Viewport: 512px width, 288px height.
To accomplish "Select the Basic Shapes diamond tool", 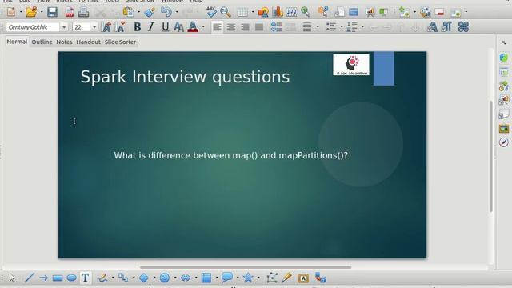I will (144, 278).
